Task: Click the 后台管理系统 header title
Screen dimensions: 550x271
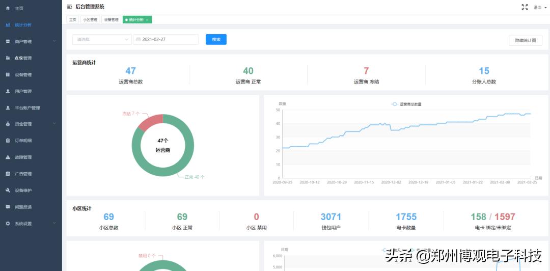Action: pyautogui.click(x=90, y=7)
